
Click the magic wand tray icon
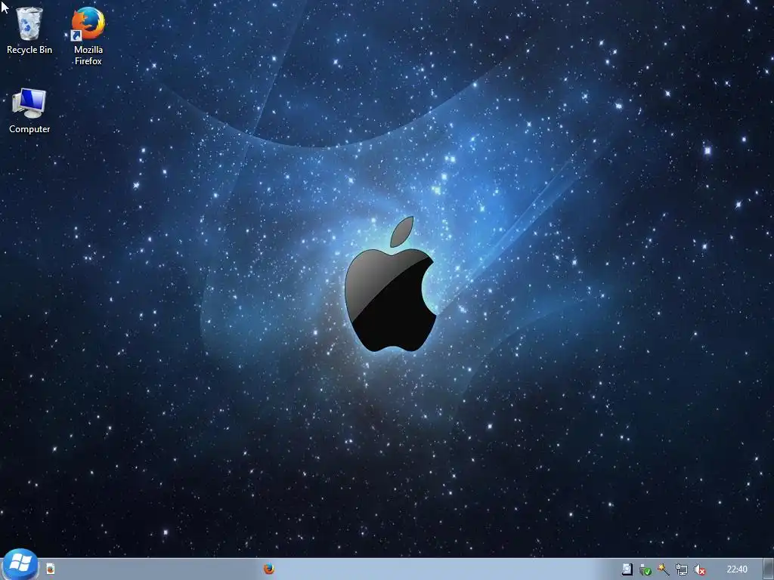click(663, 569)
